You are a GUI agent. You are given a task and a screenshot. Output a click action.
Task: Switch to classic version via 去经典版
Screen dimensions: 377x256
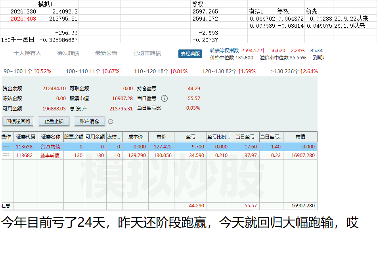(x=190, y=54)
